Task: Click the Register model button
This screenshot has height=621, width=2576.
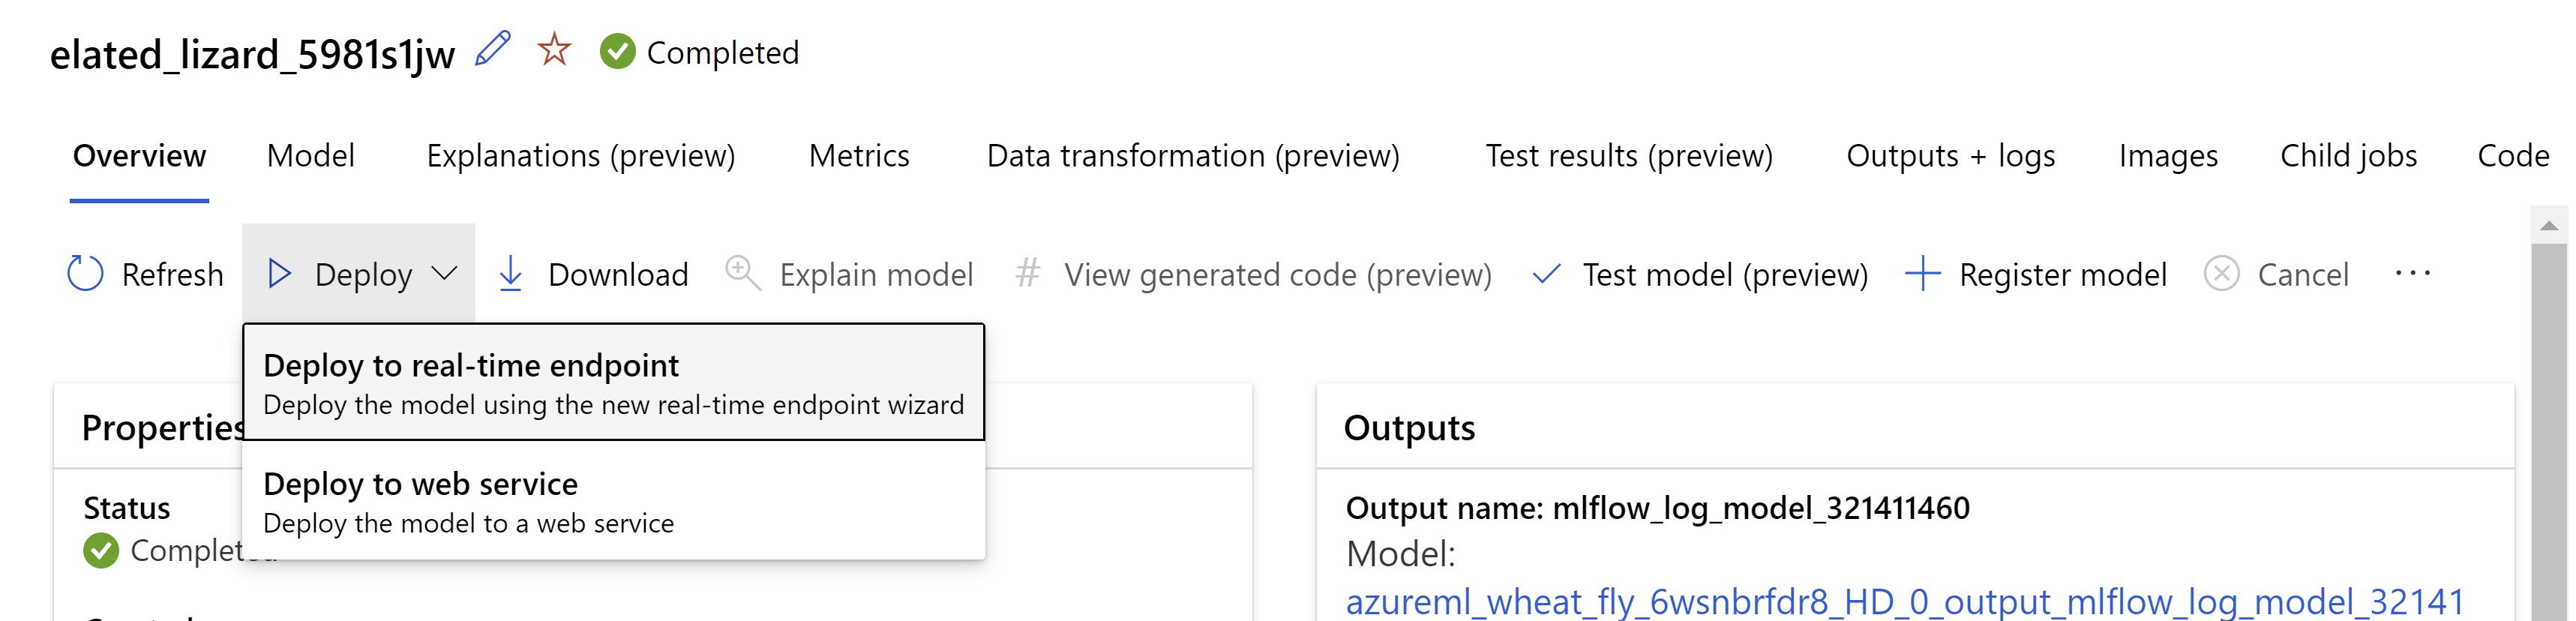Action: point(2062,274)
